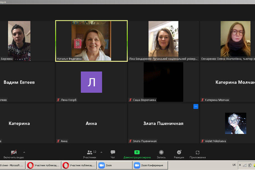Switch to the Zoom taskbar button
The width and height of the screenshot is (255, 170).
[x=114, y=165]
